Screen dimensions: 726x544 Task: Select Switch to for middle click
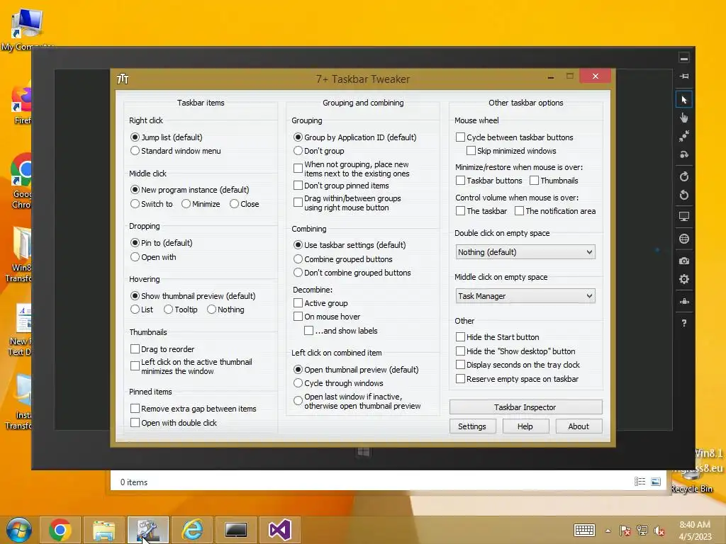[152, 204]
